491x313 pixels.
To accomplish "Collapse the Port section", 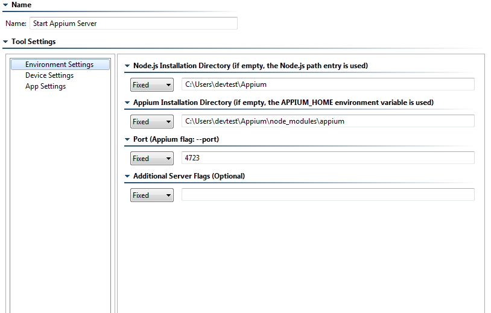I will point(127,139).
